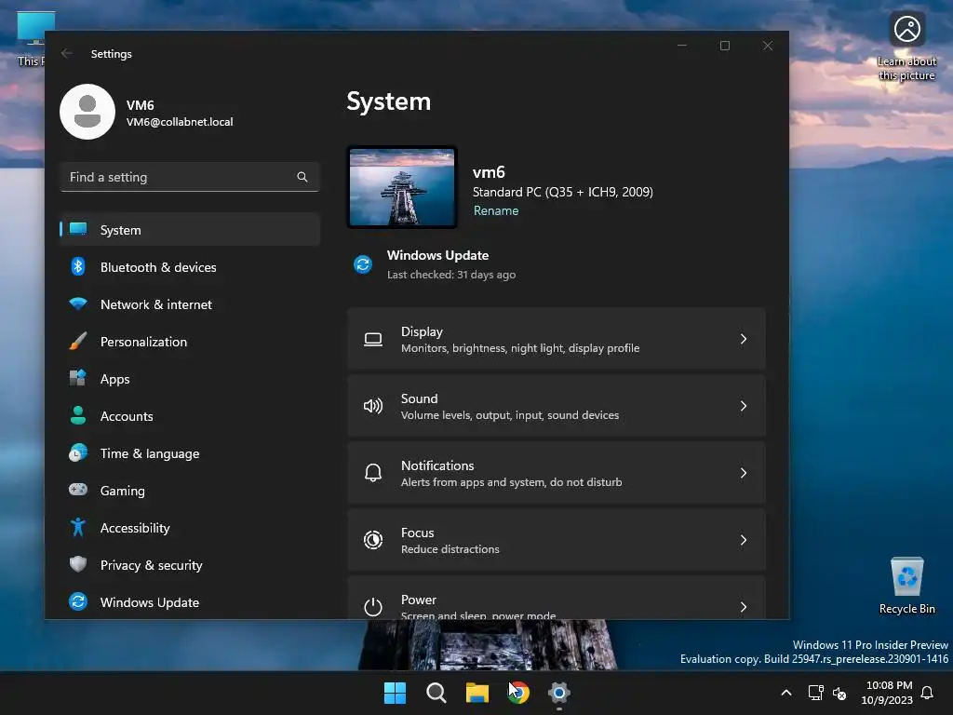Click the Focus icon
The height and width of the screenshot is (715, 953).
pos(373,540)
